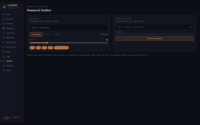Toggle the no look-alikes chip
The height and width of the screenshot is (125, 200).
pos(61,48)
